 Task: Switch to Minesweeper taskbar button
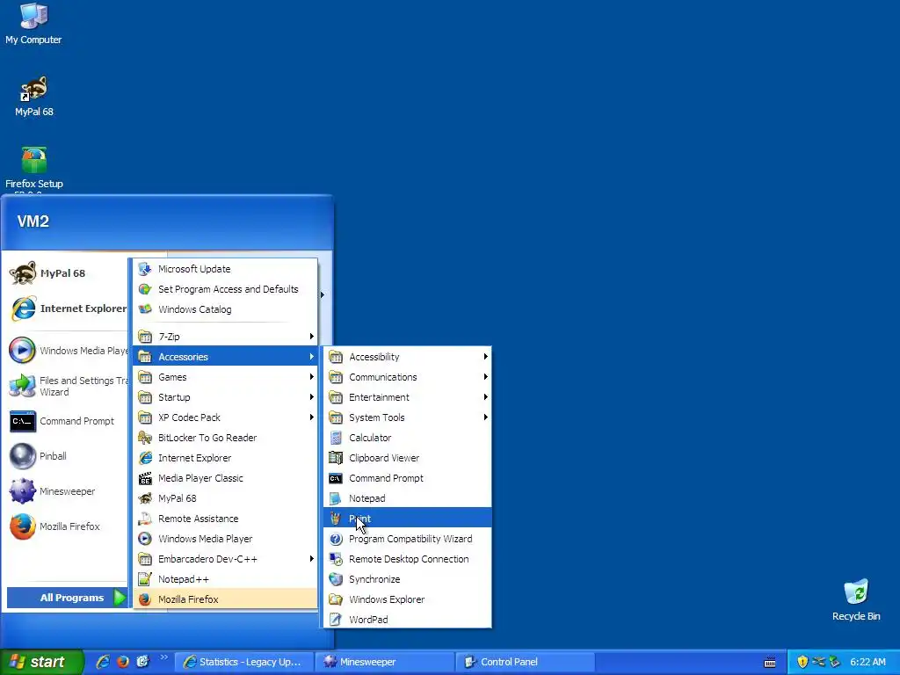[x=385, y=662]
